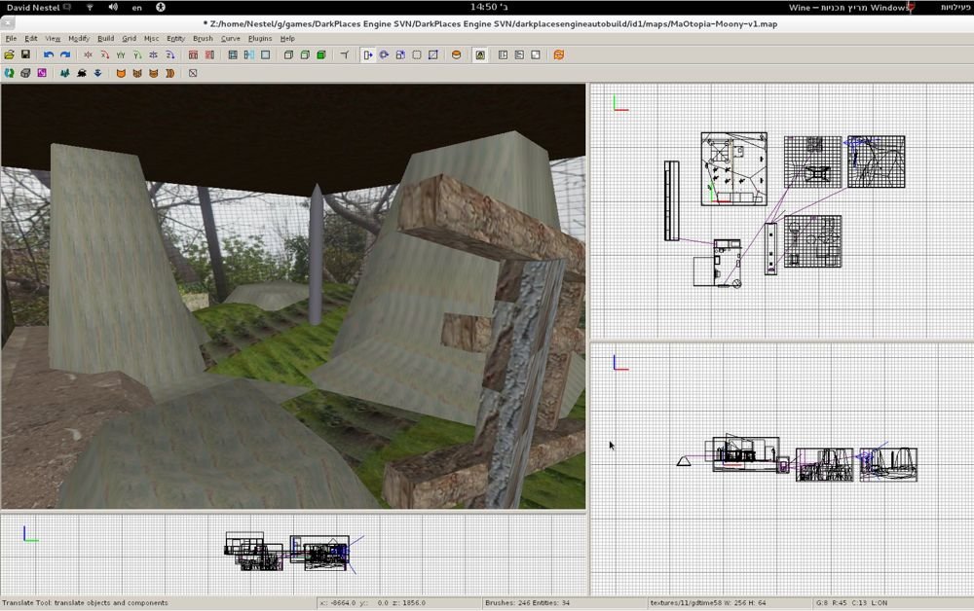Click the first orange cat-face plugin icon
974x611 pixels.
[121, 73]
